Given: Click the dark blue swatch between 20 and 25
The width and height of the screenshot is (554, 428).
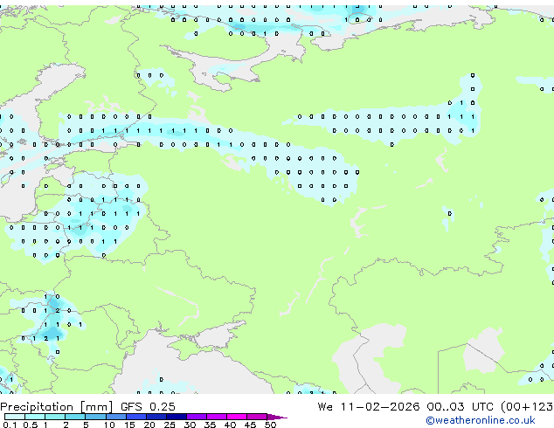Looking at the screenshot, I should pos(156,417).
